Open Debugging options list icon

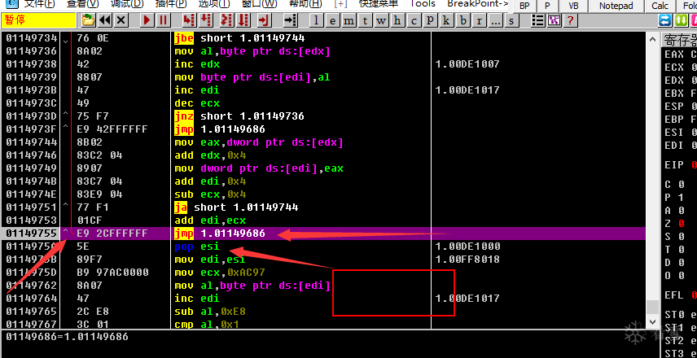(x=538, y=20)
